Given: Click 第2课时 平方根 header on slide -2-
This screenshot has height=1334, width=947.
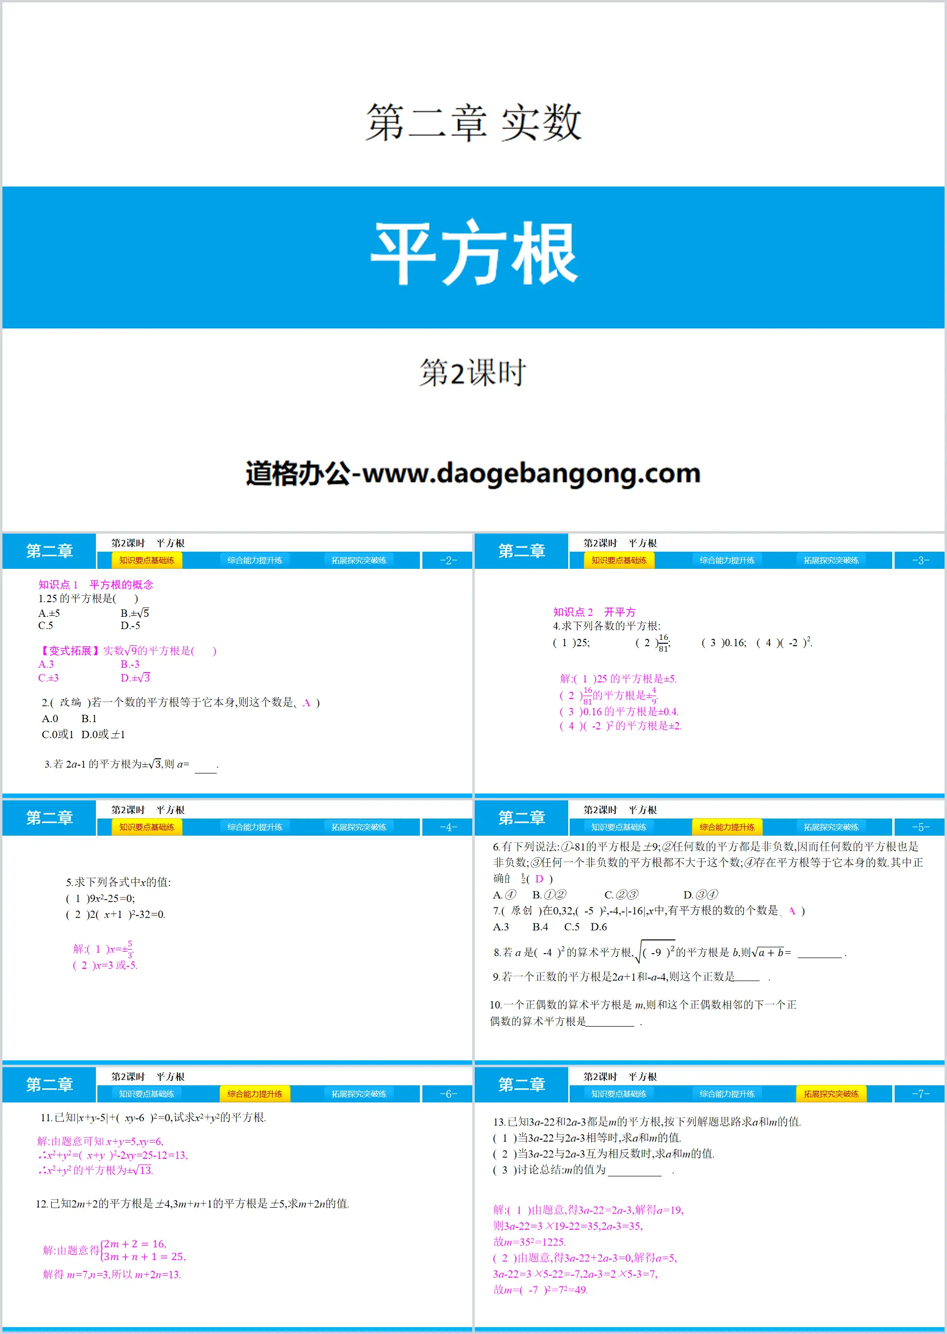Looking at the screenshot, I should point(148,543).
